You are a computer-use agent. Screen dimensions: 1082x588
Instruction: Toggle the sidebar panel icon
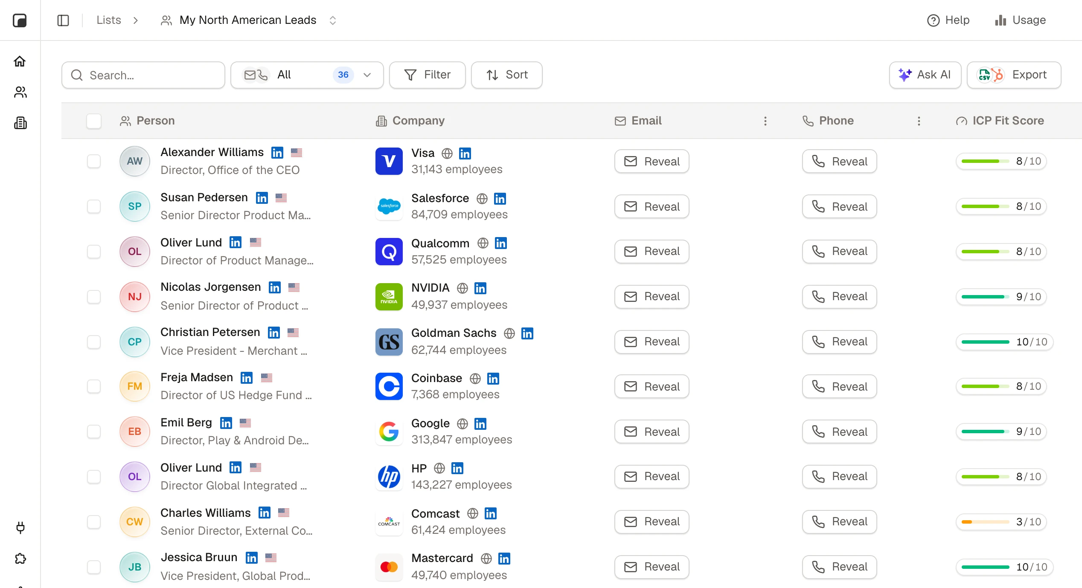pyautogui.click(x=63, y=20)
